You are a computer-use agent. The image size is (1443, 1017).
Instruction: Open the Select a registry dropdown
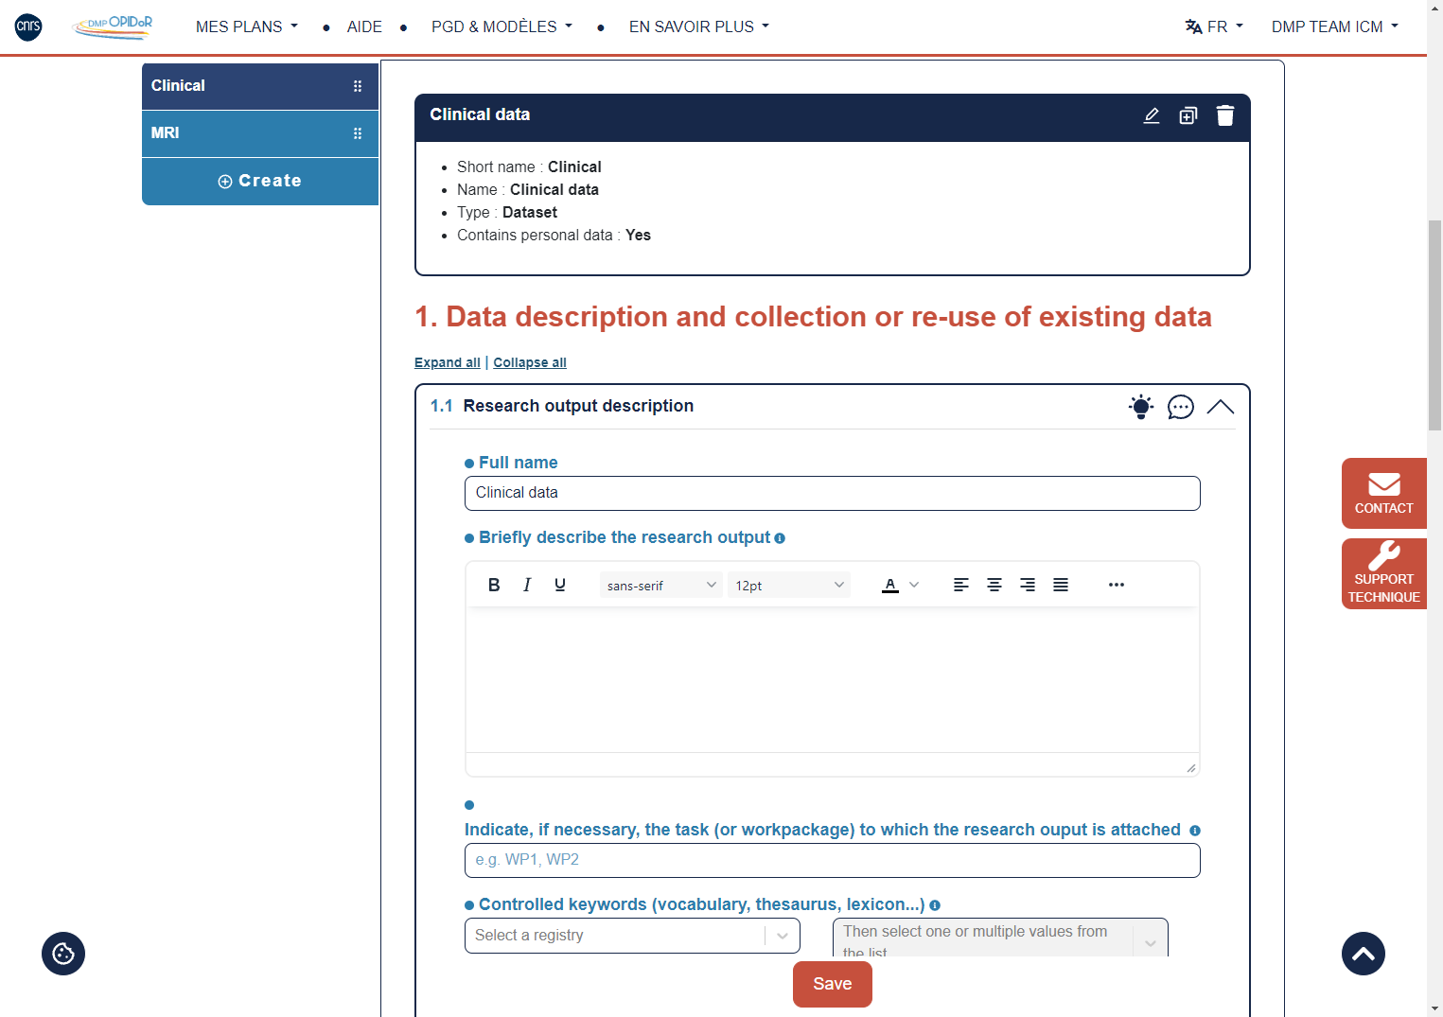click(632, 936)
